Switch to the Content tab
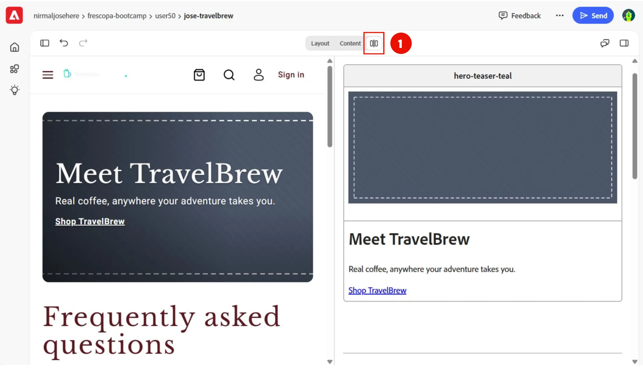This screenshot has height=372, width=643. coord(350,43)
